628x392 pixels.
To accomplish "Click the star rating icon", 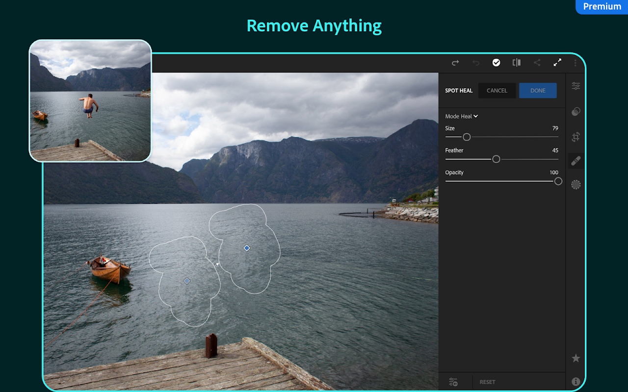I will 576,358.
